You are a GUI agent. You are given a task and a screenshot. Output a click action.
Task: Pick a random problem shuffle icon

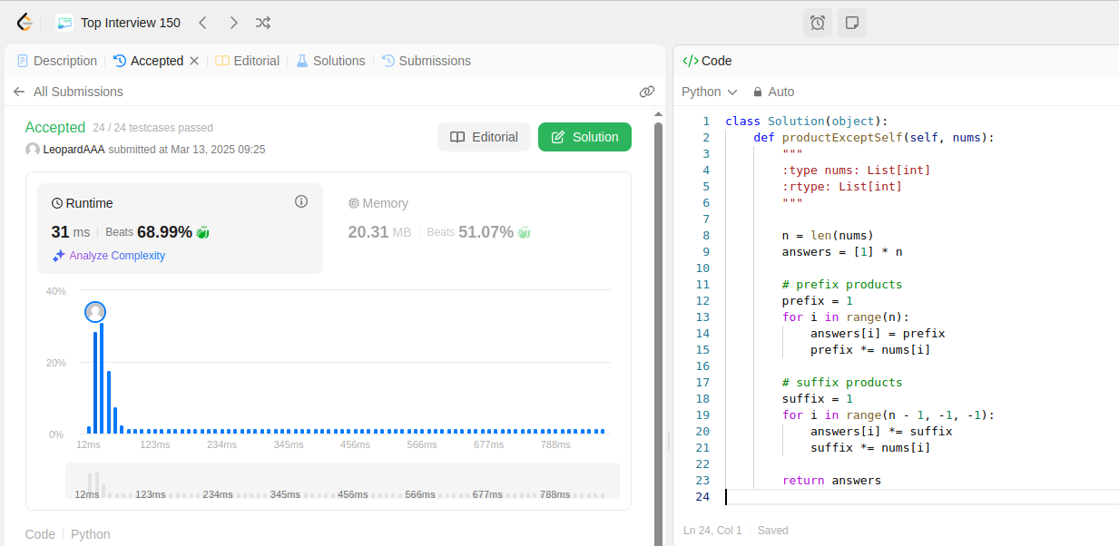coord(263,23)
